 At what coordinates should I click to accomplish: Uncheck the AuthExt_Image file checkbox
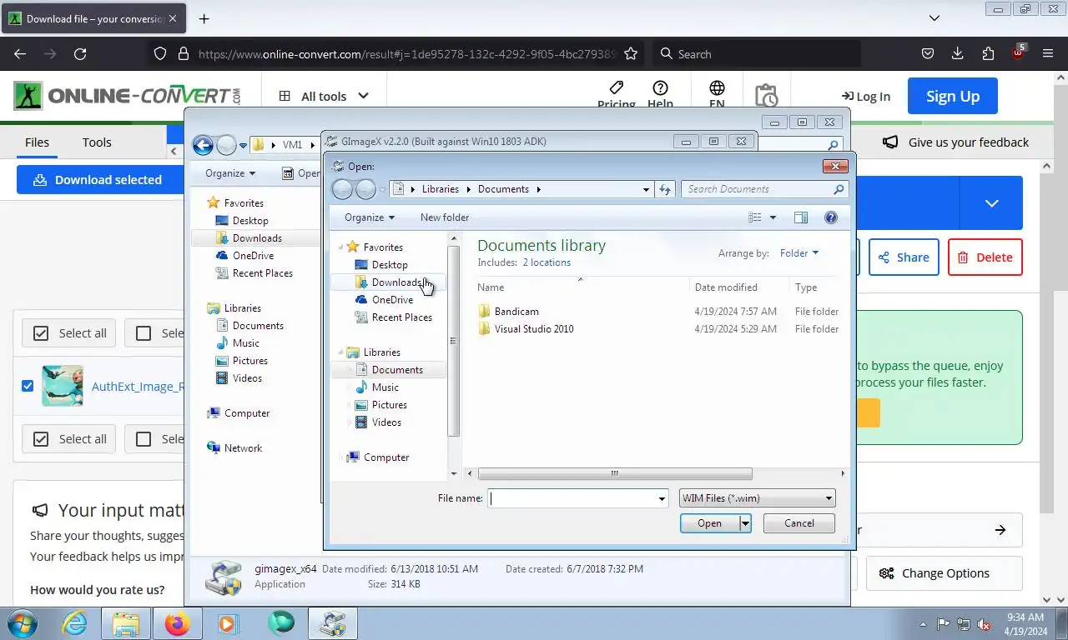coord(28,386)
